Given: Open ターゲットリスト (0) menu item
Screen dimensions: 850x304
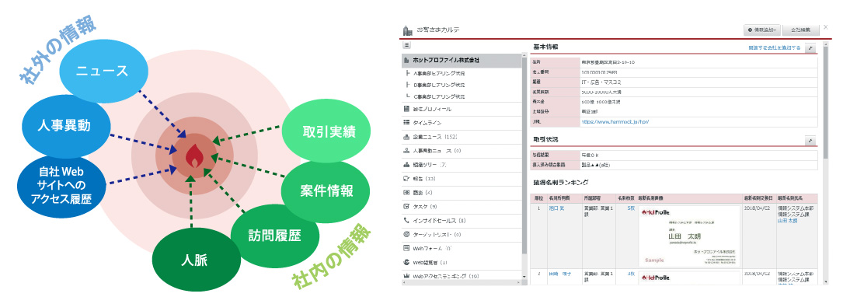Looking at the screenshot, I should (462, 235).
